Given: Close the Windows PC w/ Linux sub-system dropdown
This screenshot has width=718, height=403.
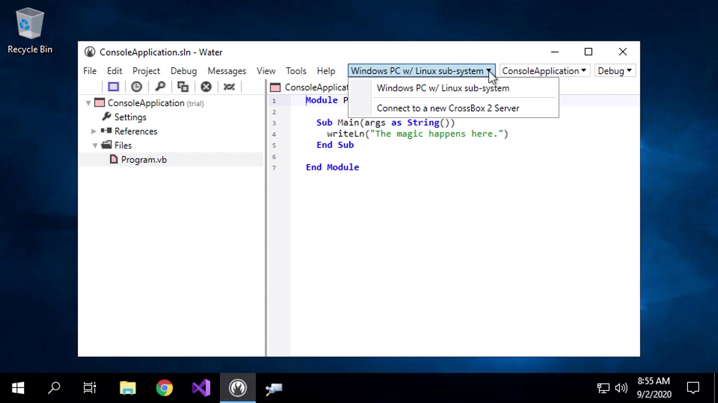Looking at the screenshot, I should (421, 71).
